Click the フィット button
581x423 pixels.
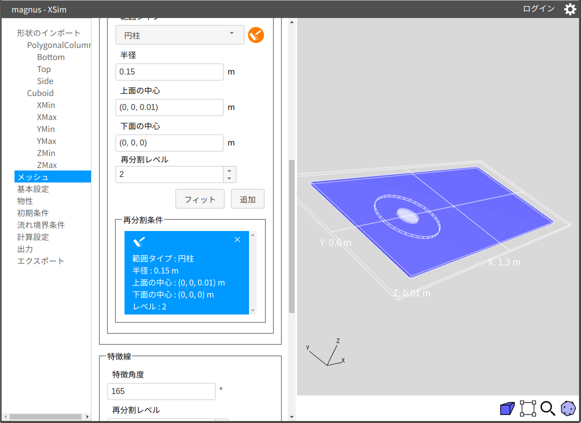tap(199, 199)
